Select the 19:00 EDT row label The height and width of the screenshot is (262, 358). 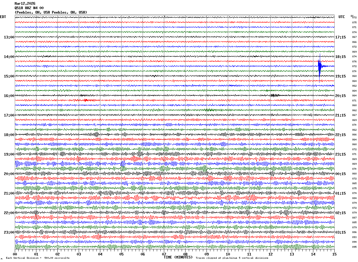[9, 154]
